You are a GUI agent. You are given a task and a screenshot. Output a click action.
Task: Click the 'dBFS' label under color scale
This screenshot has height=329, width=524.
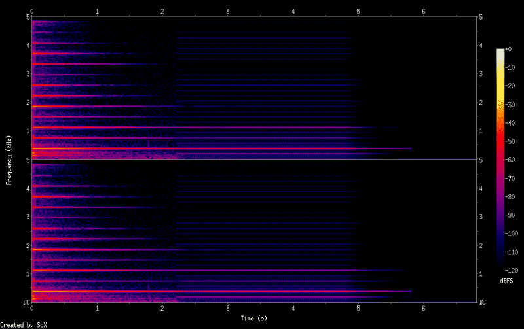coord(506,281)
